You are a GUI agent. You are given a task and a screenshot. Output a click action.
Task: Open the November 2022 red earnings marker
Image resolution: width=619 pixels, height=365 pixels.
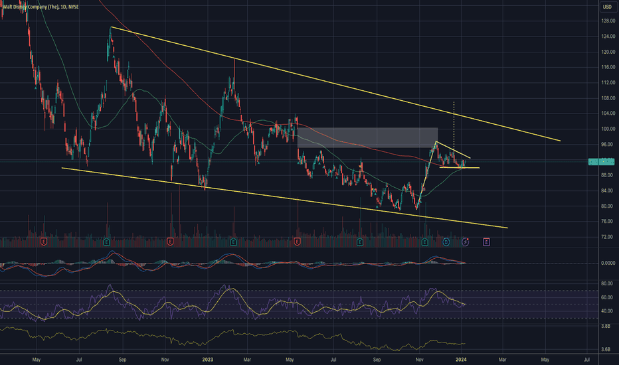170,242
